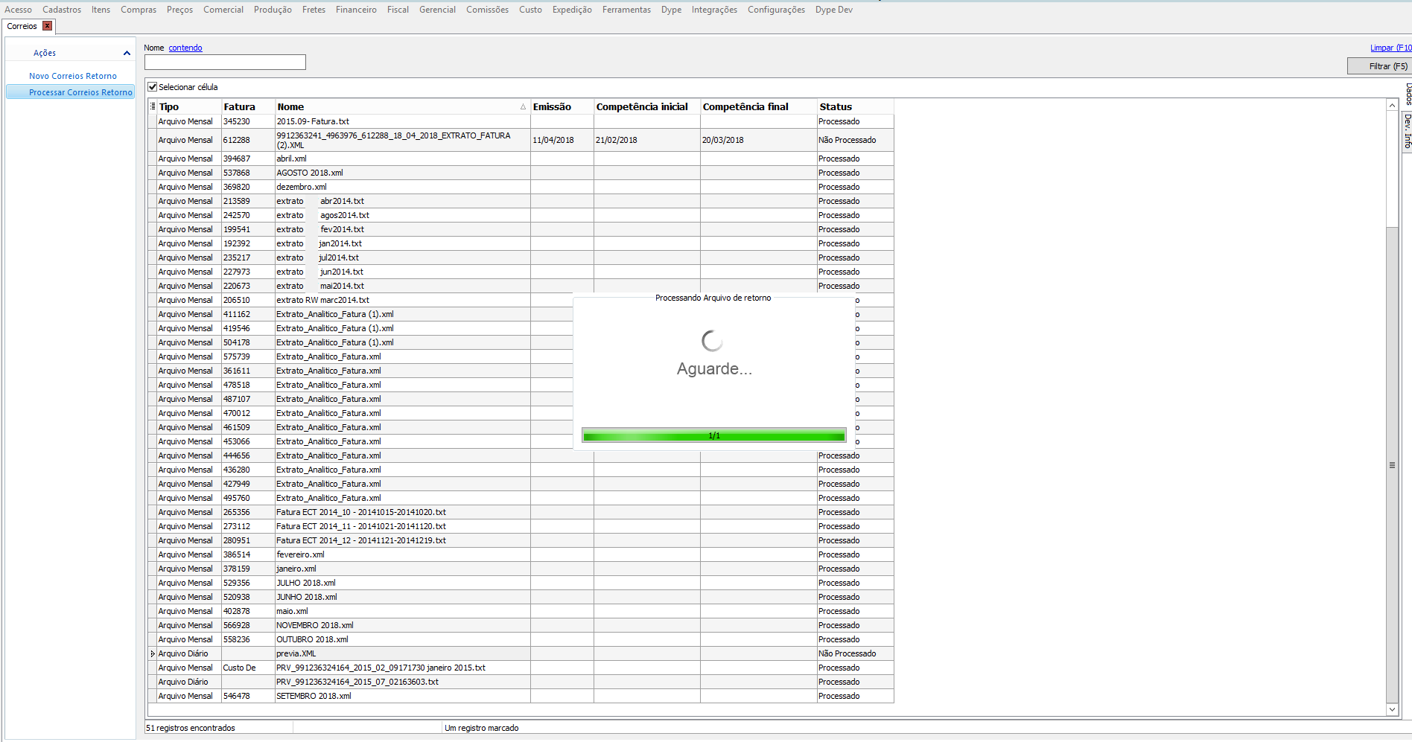The width and height of the screenshot is (1412, 742).
Task: Sort by the Status column header
Action: (855, 107)
